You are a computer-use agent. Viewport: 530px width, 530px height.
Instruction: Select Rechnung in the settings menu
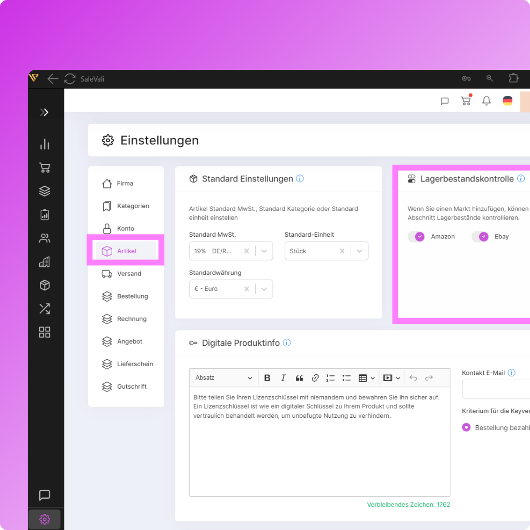tap(131, 319)
